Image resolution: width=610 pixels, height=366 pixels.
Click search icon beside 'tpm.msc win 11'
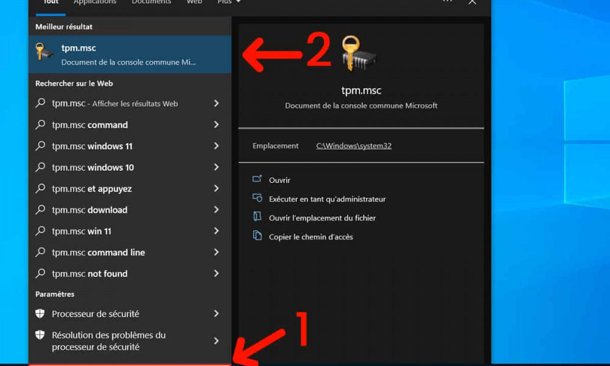pyautogui.click(x=40, y=231)
